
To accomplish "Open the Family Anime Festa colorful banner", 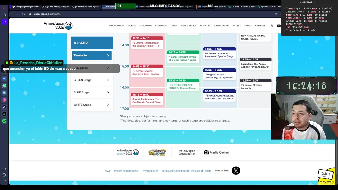I will click(x=157, y=152).
